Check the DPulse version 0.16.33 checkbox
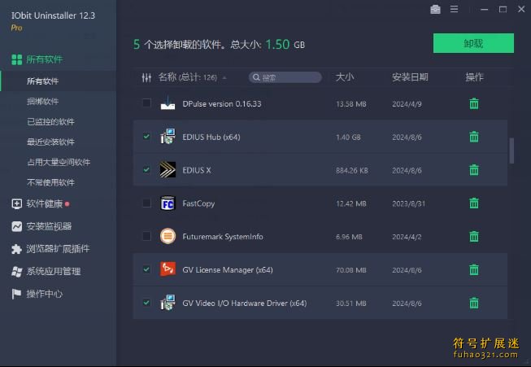This screenshot has width=531, height=367. (146, 103)
